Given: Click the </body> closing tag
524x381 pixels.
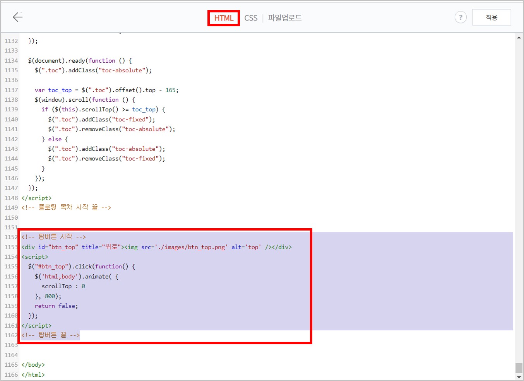Looking at the screenshot, I should [33, 365].
